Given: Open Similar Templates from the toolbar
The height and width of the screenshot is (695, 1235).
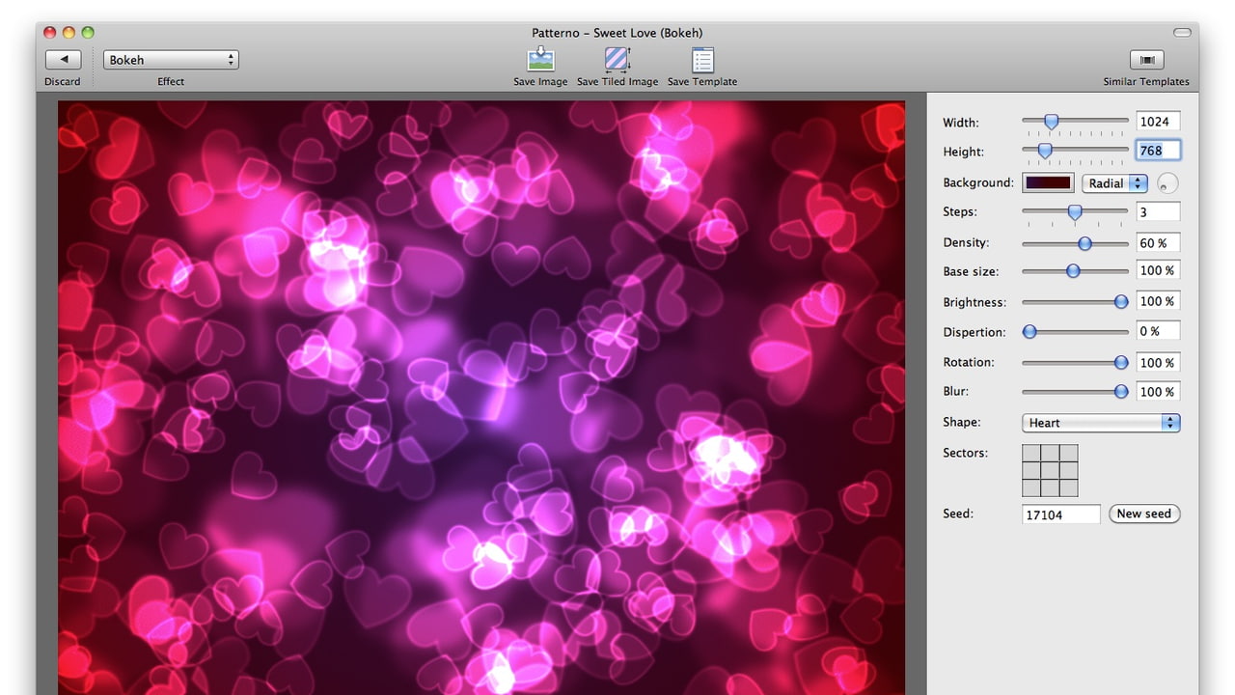Looking at the screenshot, I should [x=1146, y=60].
